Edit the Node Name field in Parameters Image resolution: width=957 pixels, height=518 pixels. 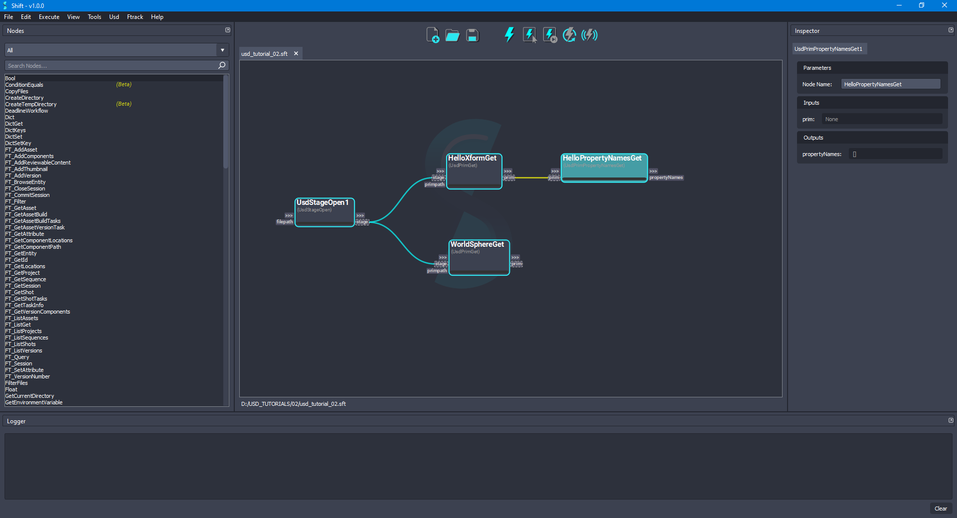890,84
